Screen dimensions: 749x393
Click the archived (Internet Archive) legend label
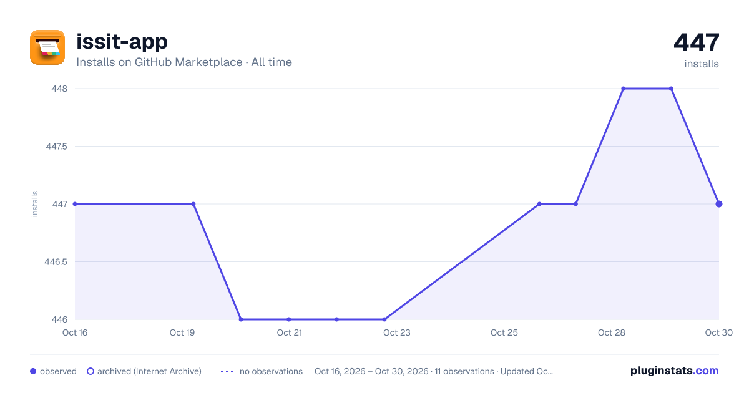pos(149,371)
